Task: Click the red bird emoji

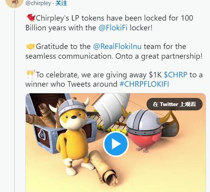Action: click(x=31, y=18)
